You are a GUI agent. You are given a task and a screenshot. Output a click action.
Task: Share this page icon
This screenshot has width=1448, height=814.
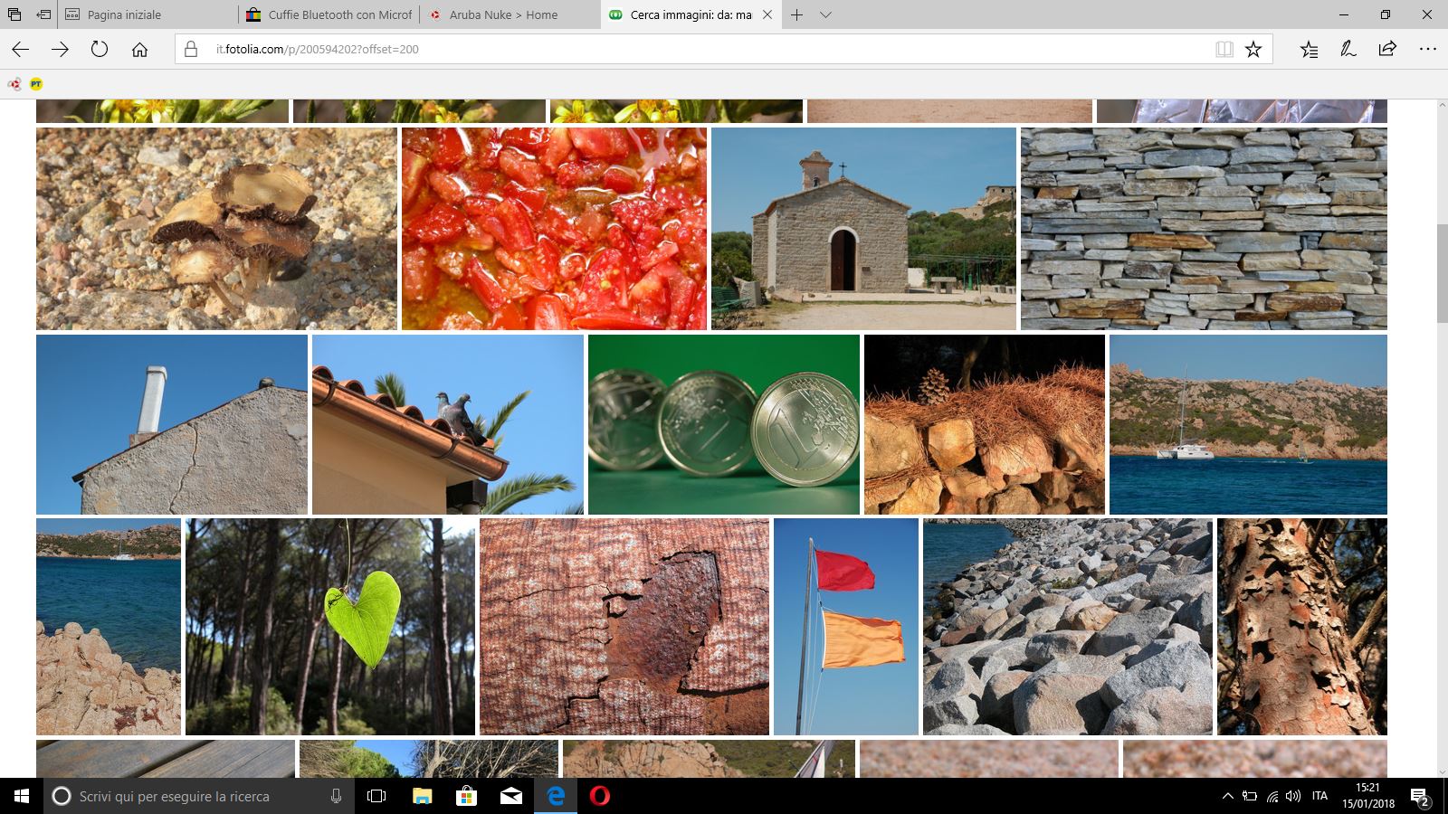pyautogui.click(x=1387, y=50)
